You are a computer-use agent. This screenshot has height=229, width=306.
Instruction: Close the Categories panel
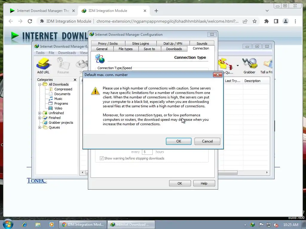pyautogui.click(x=75, y=80)
